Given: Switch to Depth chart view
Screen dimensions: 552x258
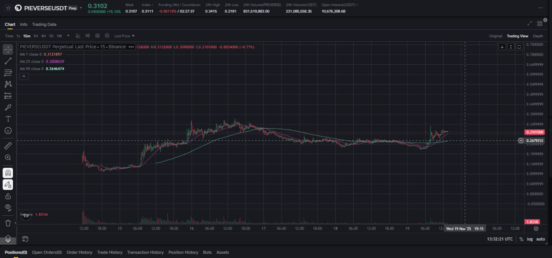Looking at the screenshot, I should coord(538,36).
